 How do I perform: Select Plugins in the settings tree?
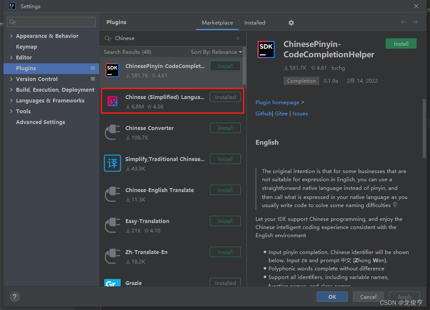(x=51, y=68)
